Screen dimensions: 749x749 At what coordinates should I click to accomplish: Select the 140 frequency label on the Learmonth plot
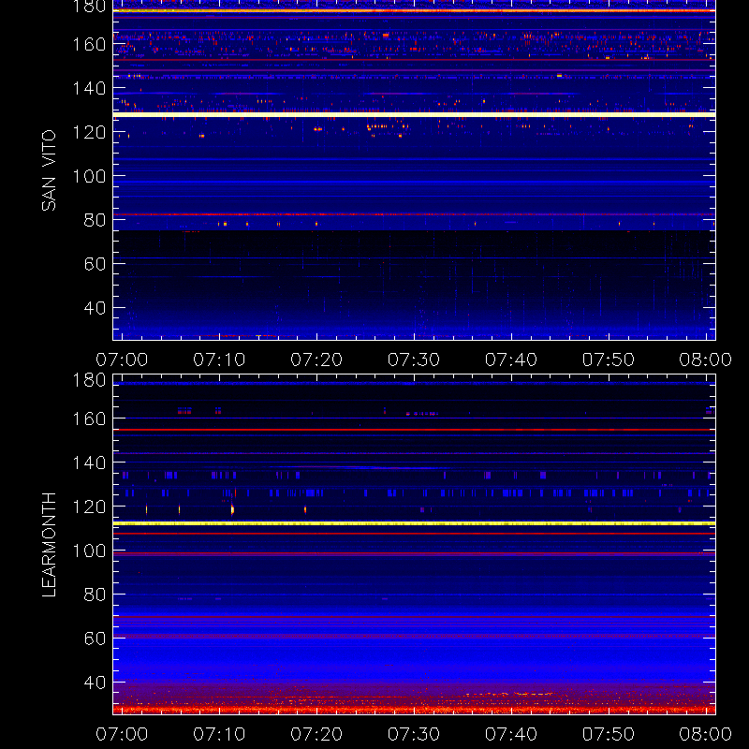[x=89, y=463]
